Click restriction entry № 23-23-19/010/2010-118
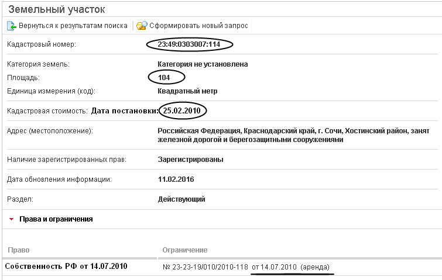The width and height of the screenshot is (442, 280). [204, 267]
